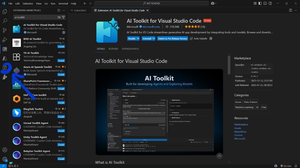
Task: Expand the Disable dropdown arrow
Action: [x=138, y=38]
